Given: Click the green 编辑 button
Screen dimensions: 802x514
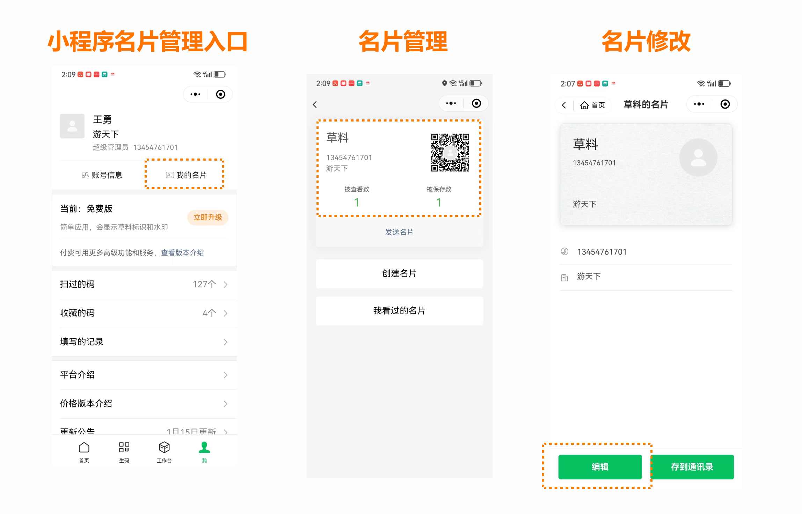Looking at the screenshot, I should tap(599, 467).
